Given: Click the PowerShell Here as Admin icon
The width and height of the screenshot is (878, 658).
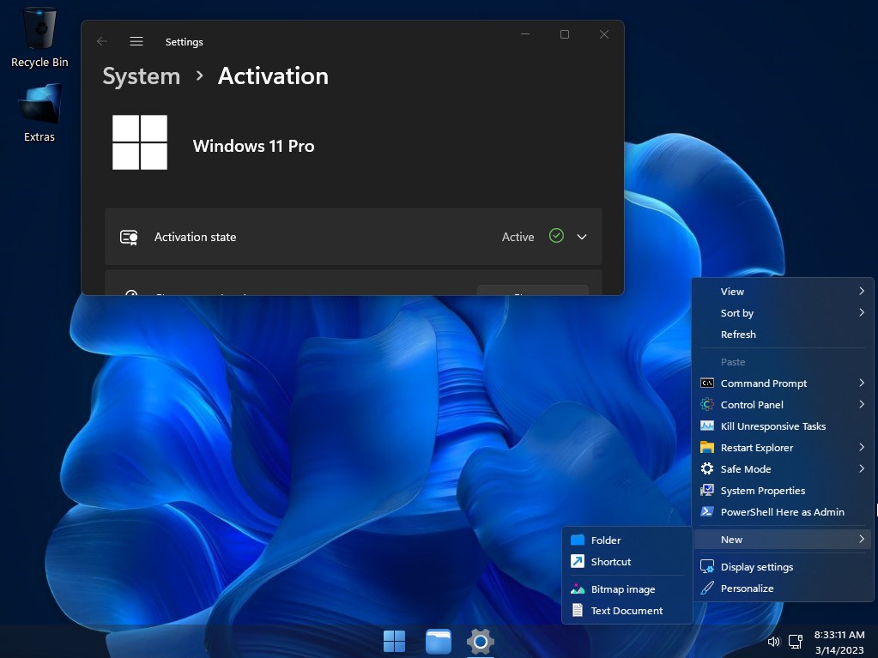Looking at the screenshot, I should (x=707, y=511).
